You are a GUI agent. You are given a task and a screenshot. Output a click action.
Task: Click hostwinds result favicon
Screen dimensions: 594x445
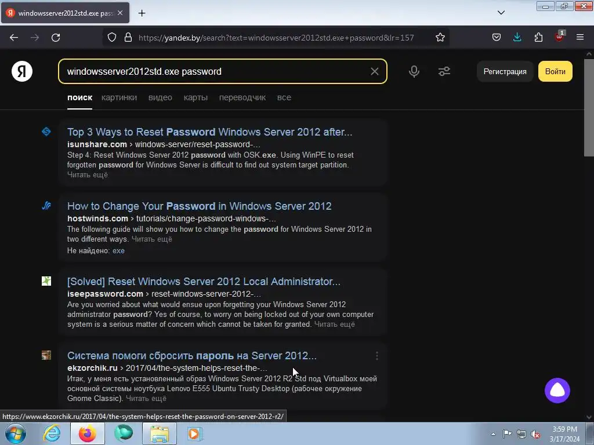point(46,206)
